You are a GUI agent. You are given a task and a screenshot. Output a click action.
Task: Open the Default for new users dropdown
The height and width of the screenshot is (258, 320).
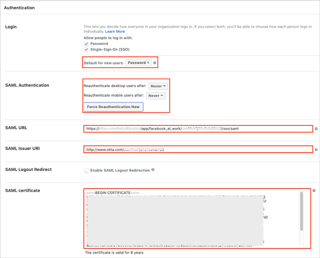click(138, 63)
